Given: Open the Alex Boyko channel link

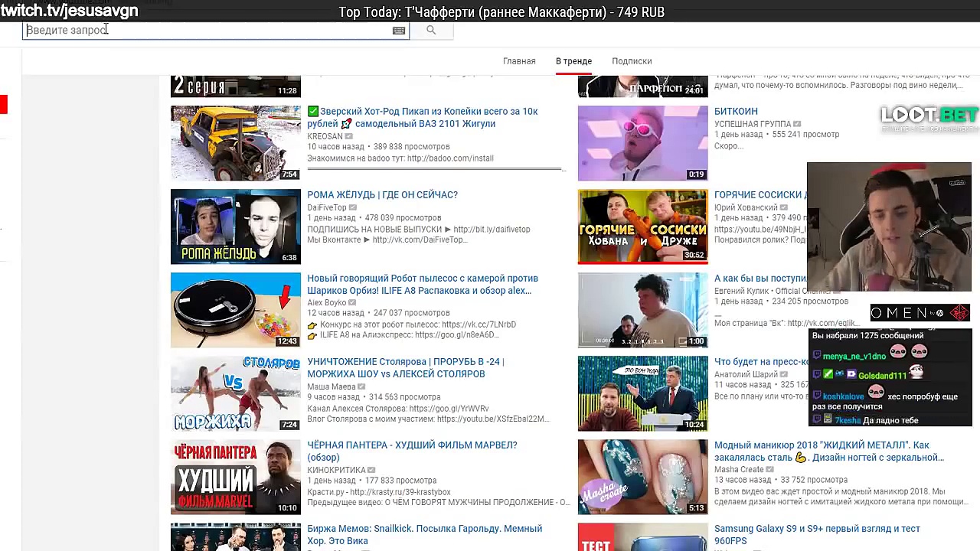Looking at the screenshot, I should (327, 303).
